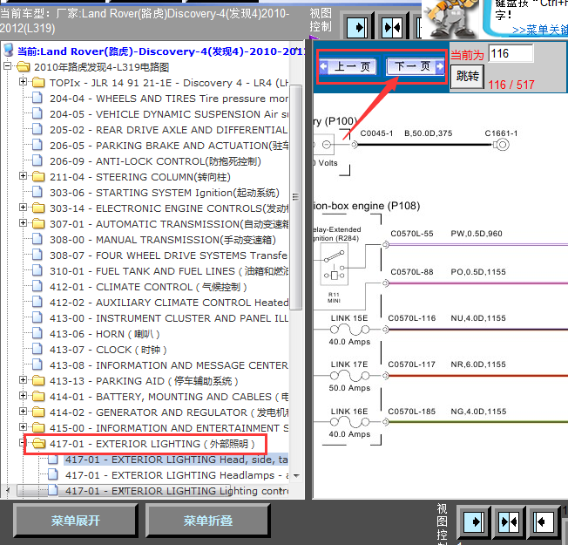Collapse the 2010年路虎发现4-L319电路图 root node
Image resolution: width=568 pixels, height=545 pixels.
(x=8, y=66)
